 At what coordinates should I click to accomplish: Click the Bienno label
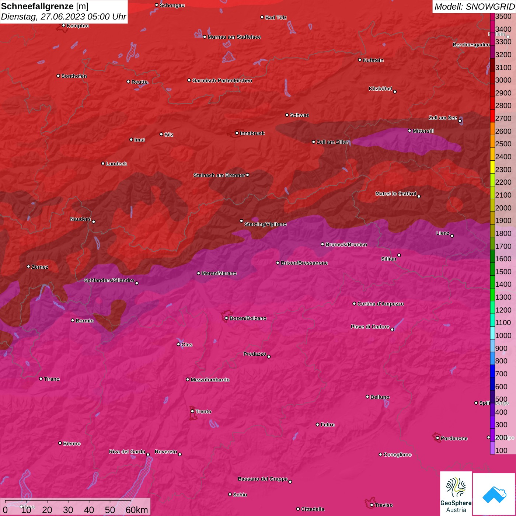point(72,443)
